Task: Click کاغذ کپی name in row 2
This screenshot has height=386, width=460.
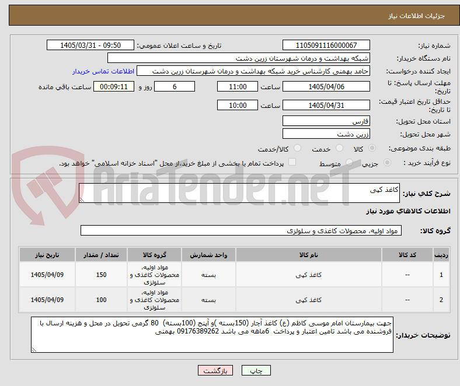Action: (309, 300)
